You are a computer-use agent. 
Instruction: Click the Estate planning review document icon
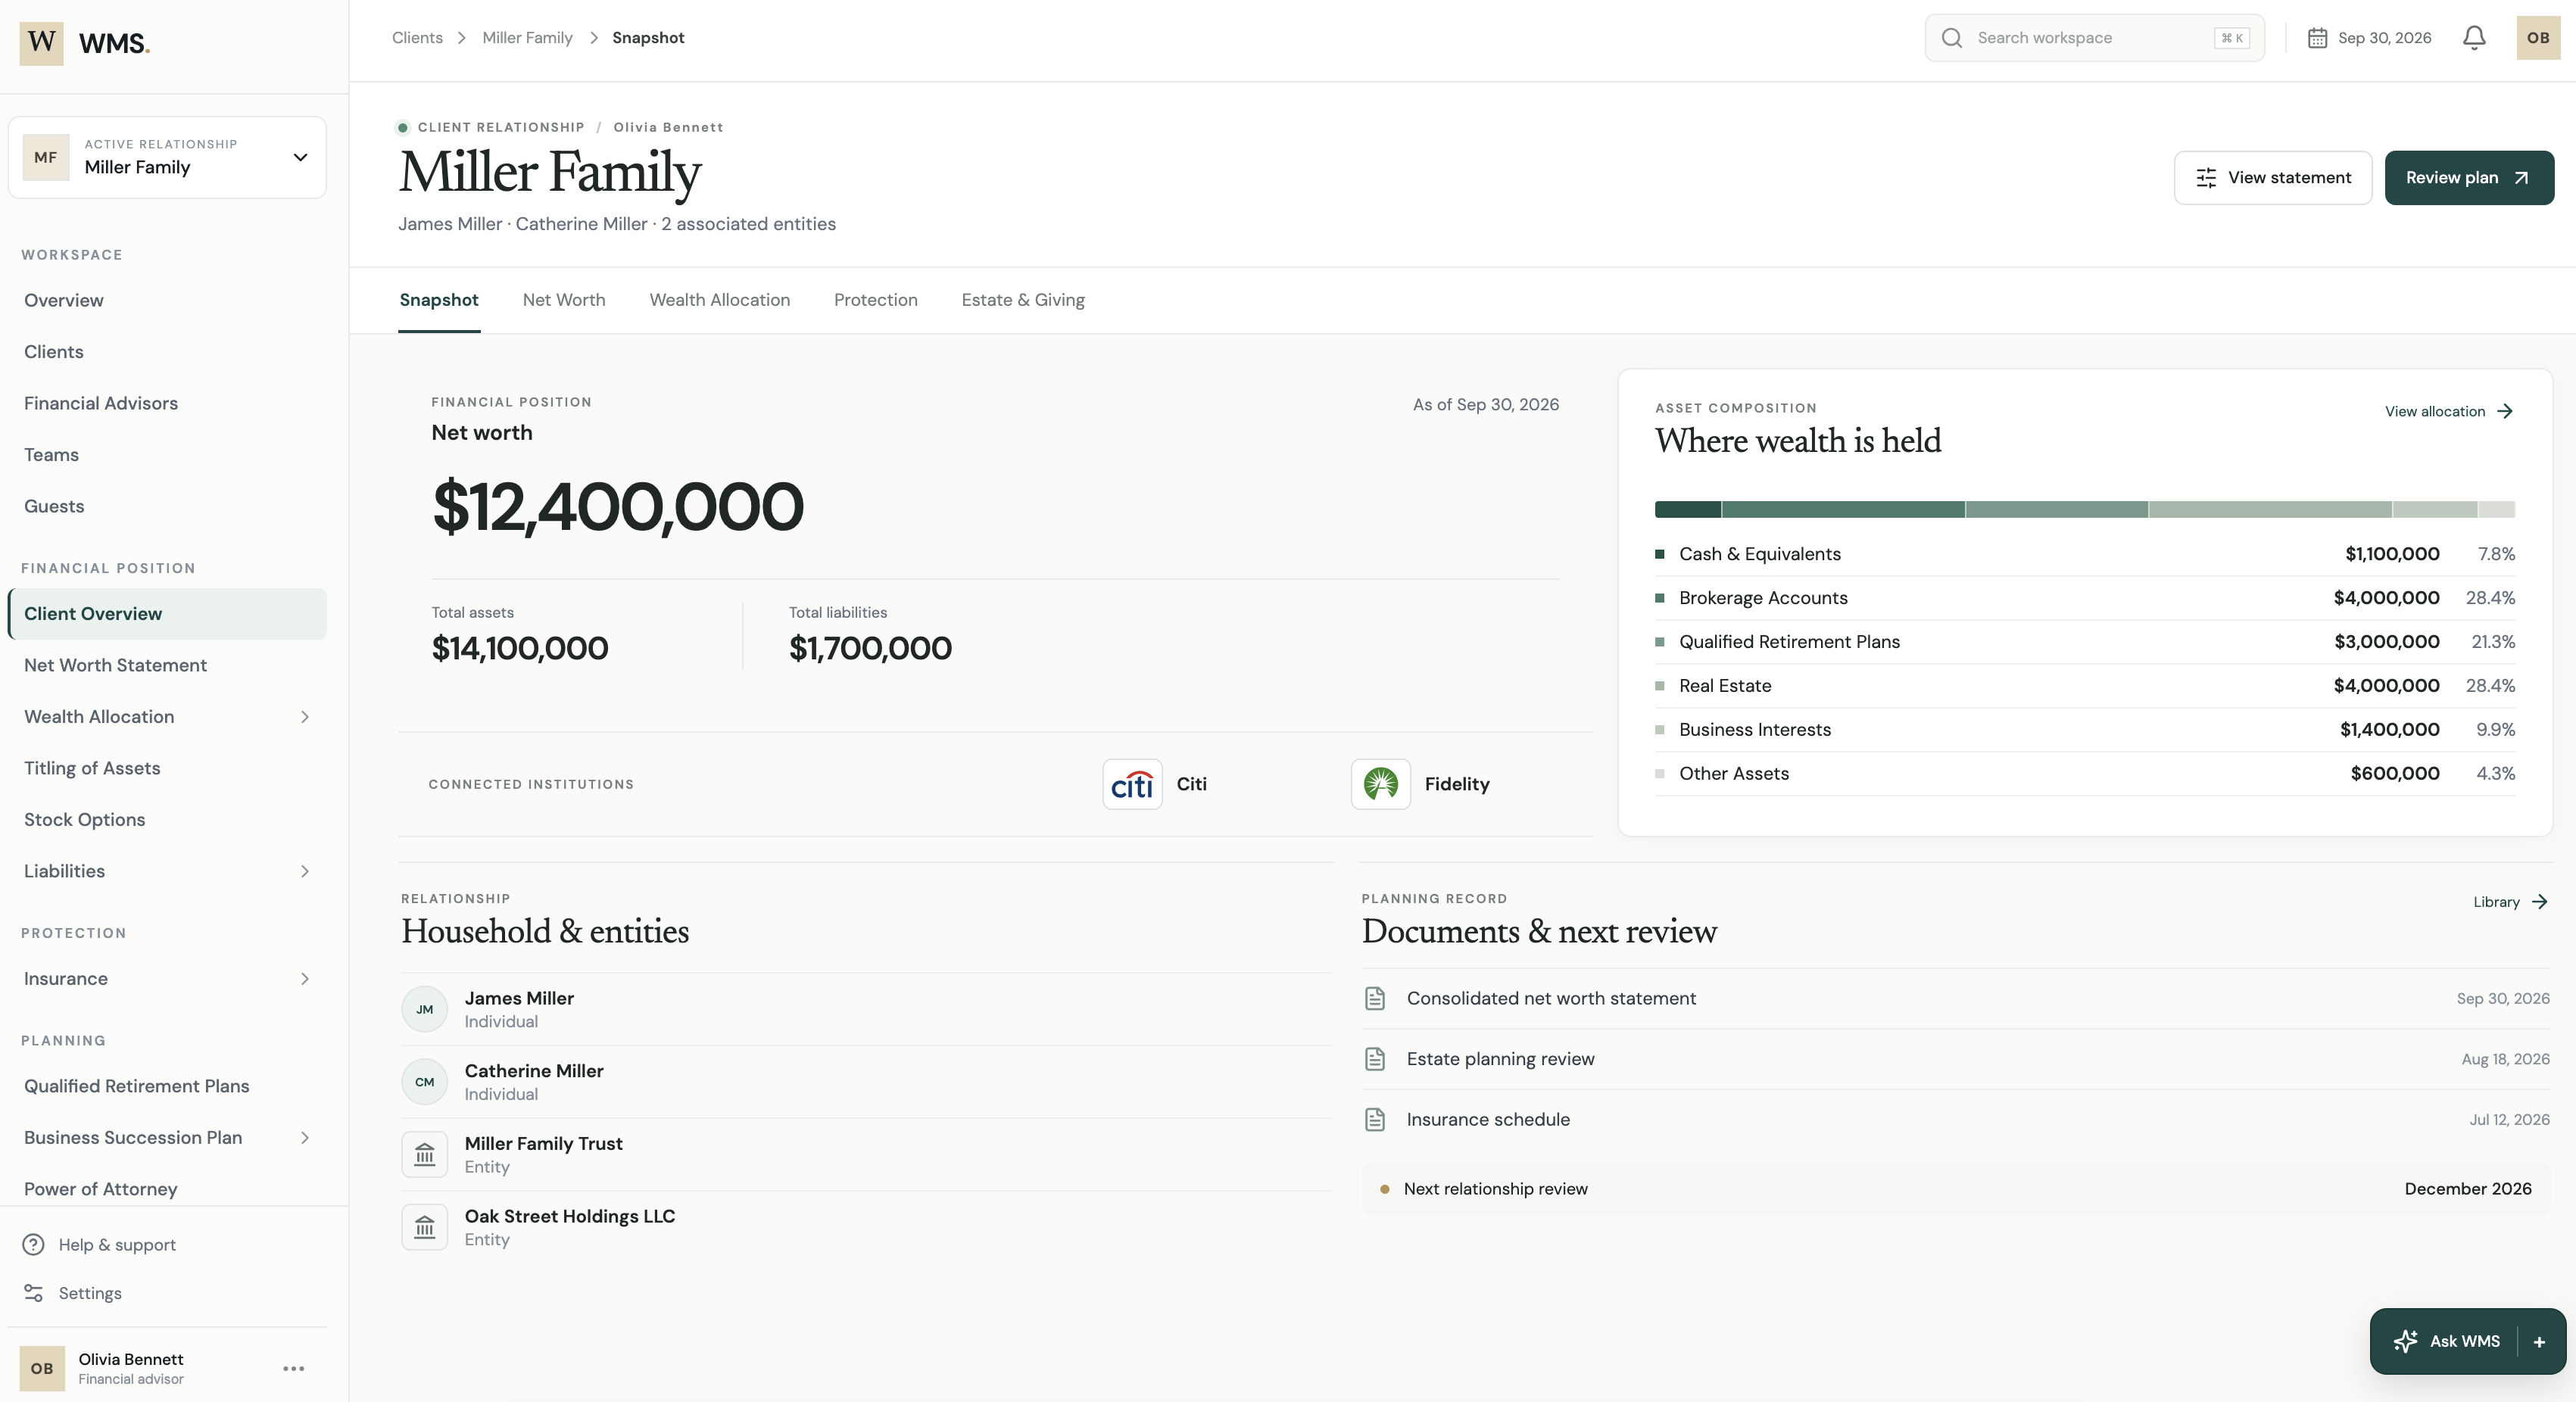(1375, 1059)
